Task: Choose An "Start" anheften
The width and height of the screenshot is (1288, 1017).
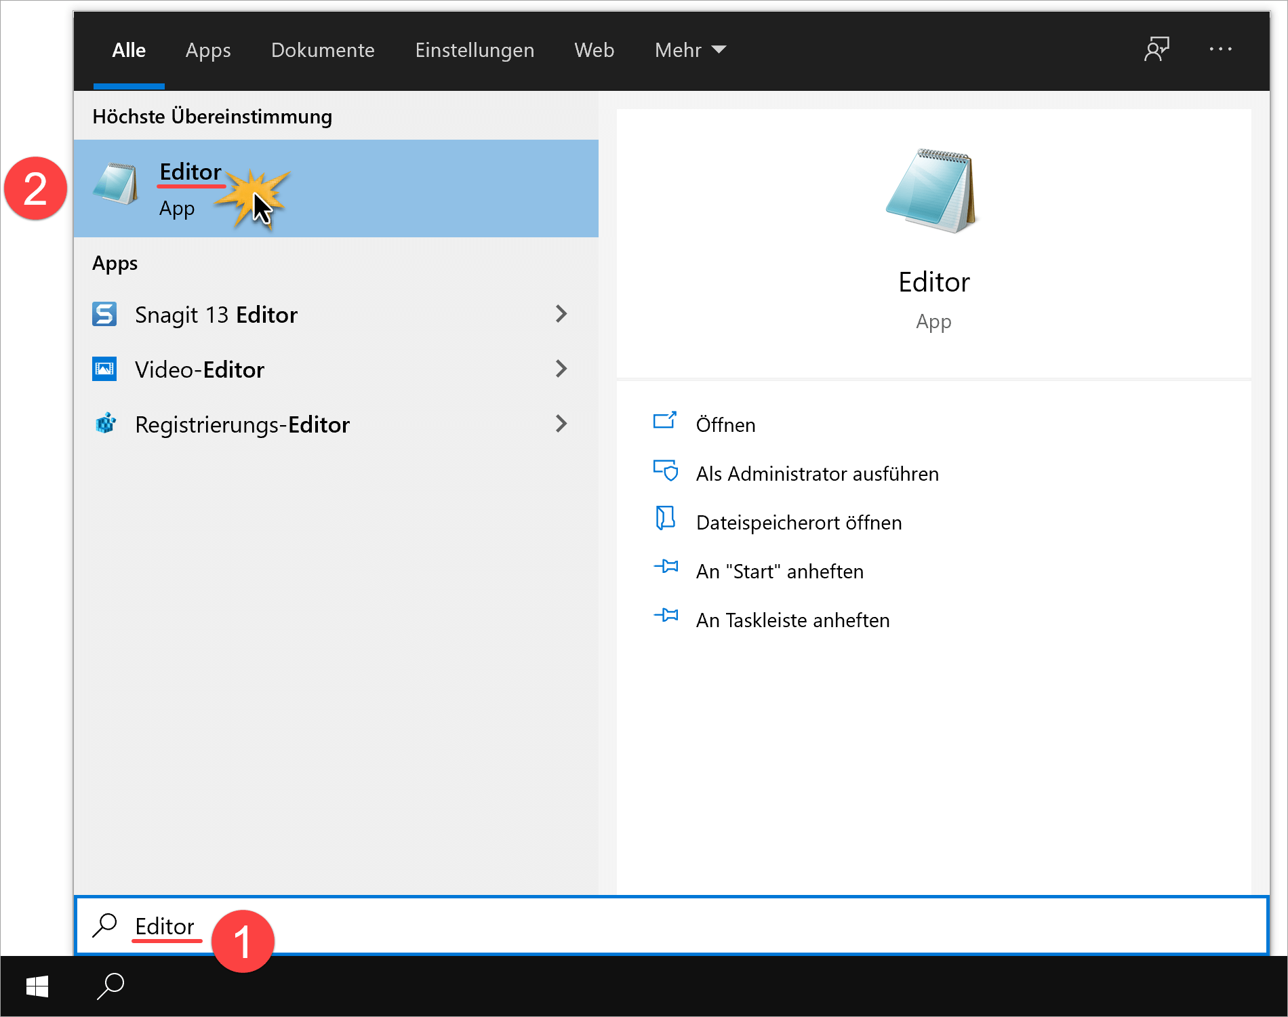Action: [780, 571]
